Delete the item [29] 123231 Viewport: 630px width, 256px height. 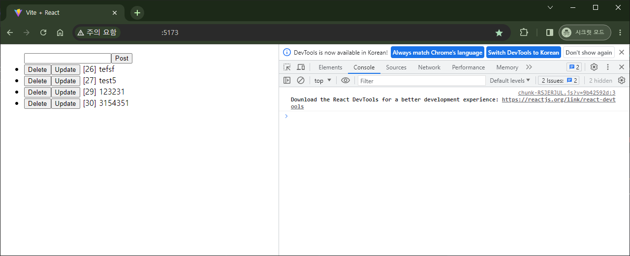coord(37,92)
